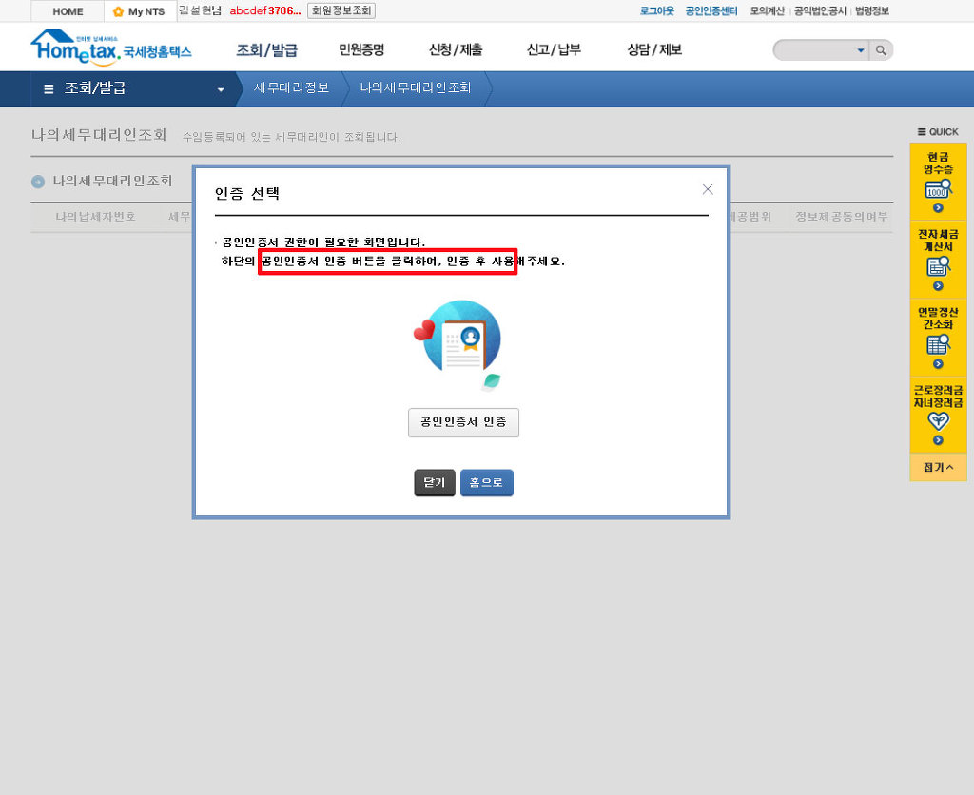Click the arrow under 연말정산간소화
974x795 pixels.
(x=938, y=364)
